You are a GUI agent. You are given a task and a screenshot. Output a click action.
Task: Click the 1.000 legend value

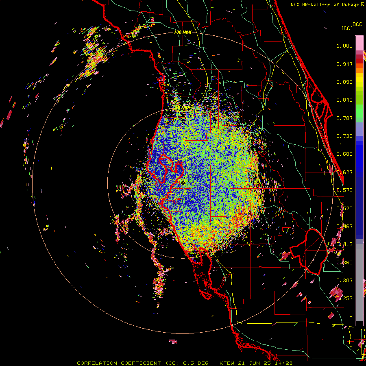(x=344, y=46)
